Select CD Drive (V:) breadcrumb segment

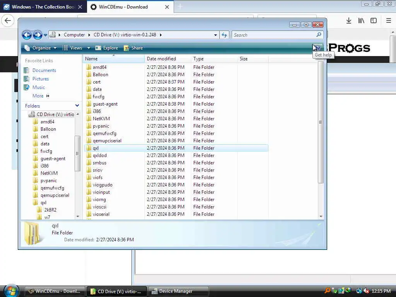[125, 35]
